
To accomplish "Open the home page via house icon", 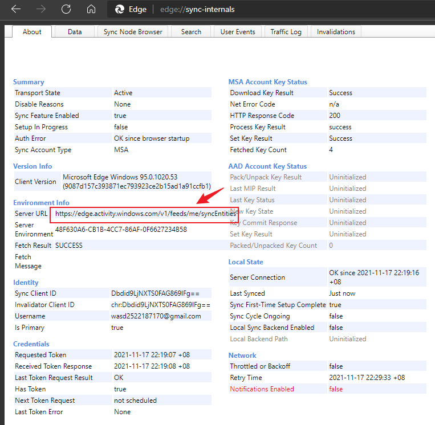I will [91, 9].
